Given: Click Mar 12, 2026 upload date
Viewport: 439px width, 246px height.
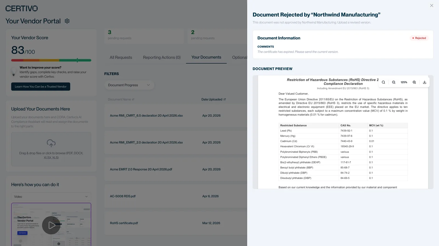Looking at the screenshot, I should click(x=211, y=223).
